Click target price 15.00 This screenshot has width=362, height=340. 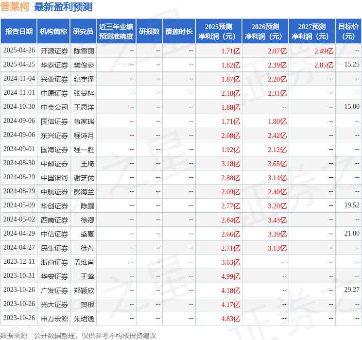[x=352, y=107]
